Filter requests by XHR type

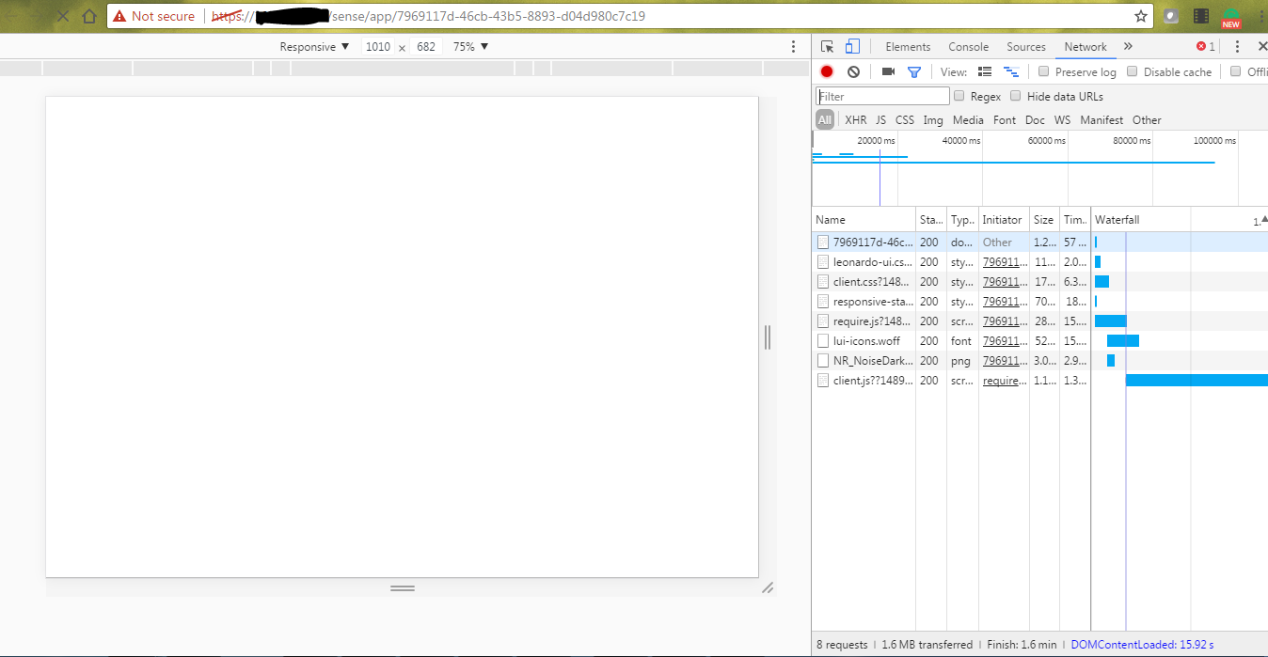click(855, 119)
